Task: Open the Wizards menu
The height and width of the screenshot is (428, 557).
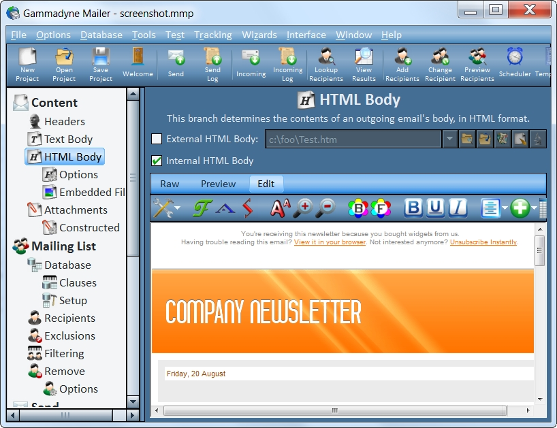Action: (259, 35)
